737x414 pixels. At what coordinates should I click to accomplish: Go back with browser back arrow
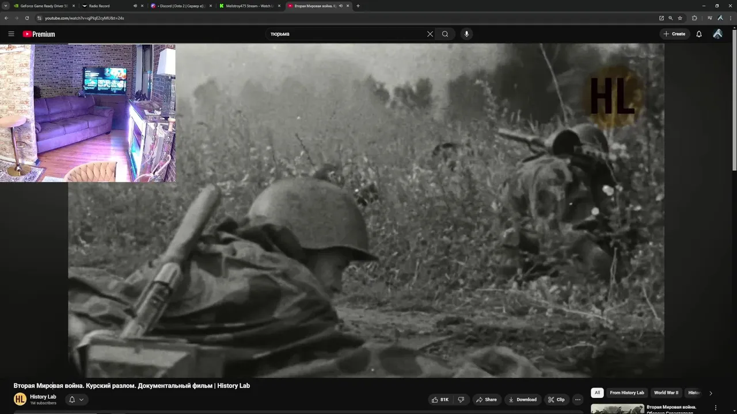click(6, 18)
